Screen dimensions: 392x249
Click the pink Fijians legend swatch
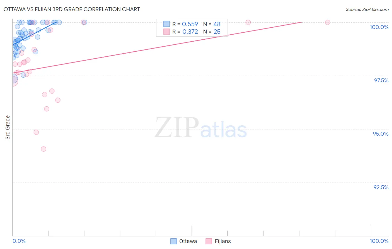[x=209, y=241]
